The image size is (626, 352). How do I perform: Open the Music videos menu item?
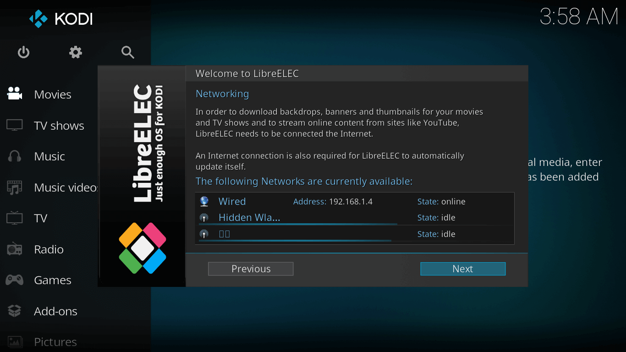click(x=65, y=187)
